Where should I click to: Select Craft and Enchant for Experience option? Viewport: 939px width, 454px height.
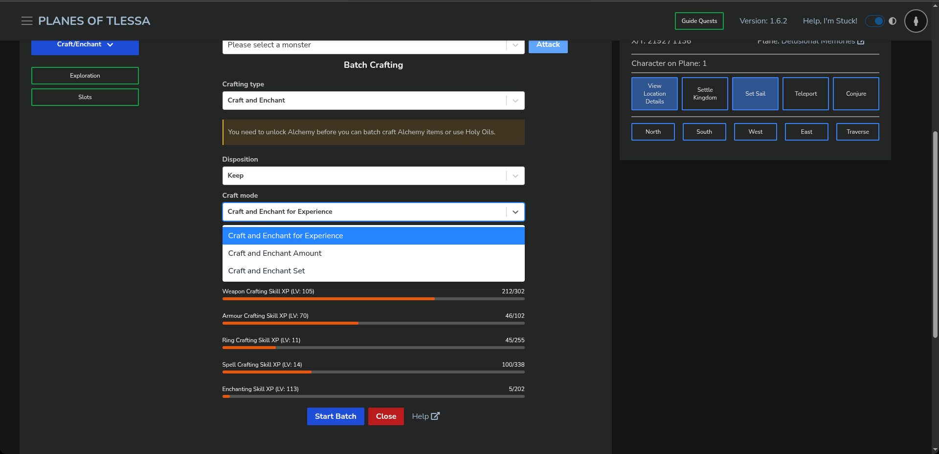373,236
